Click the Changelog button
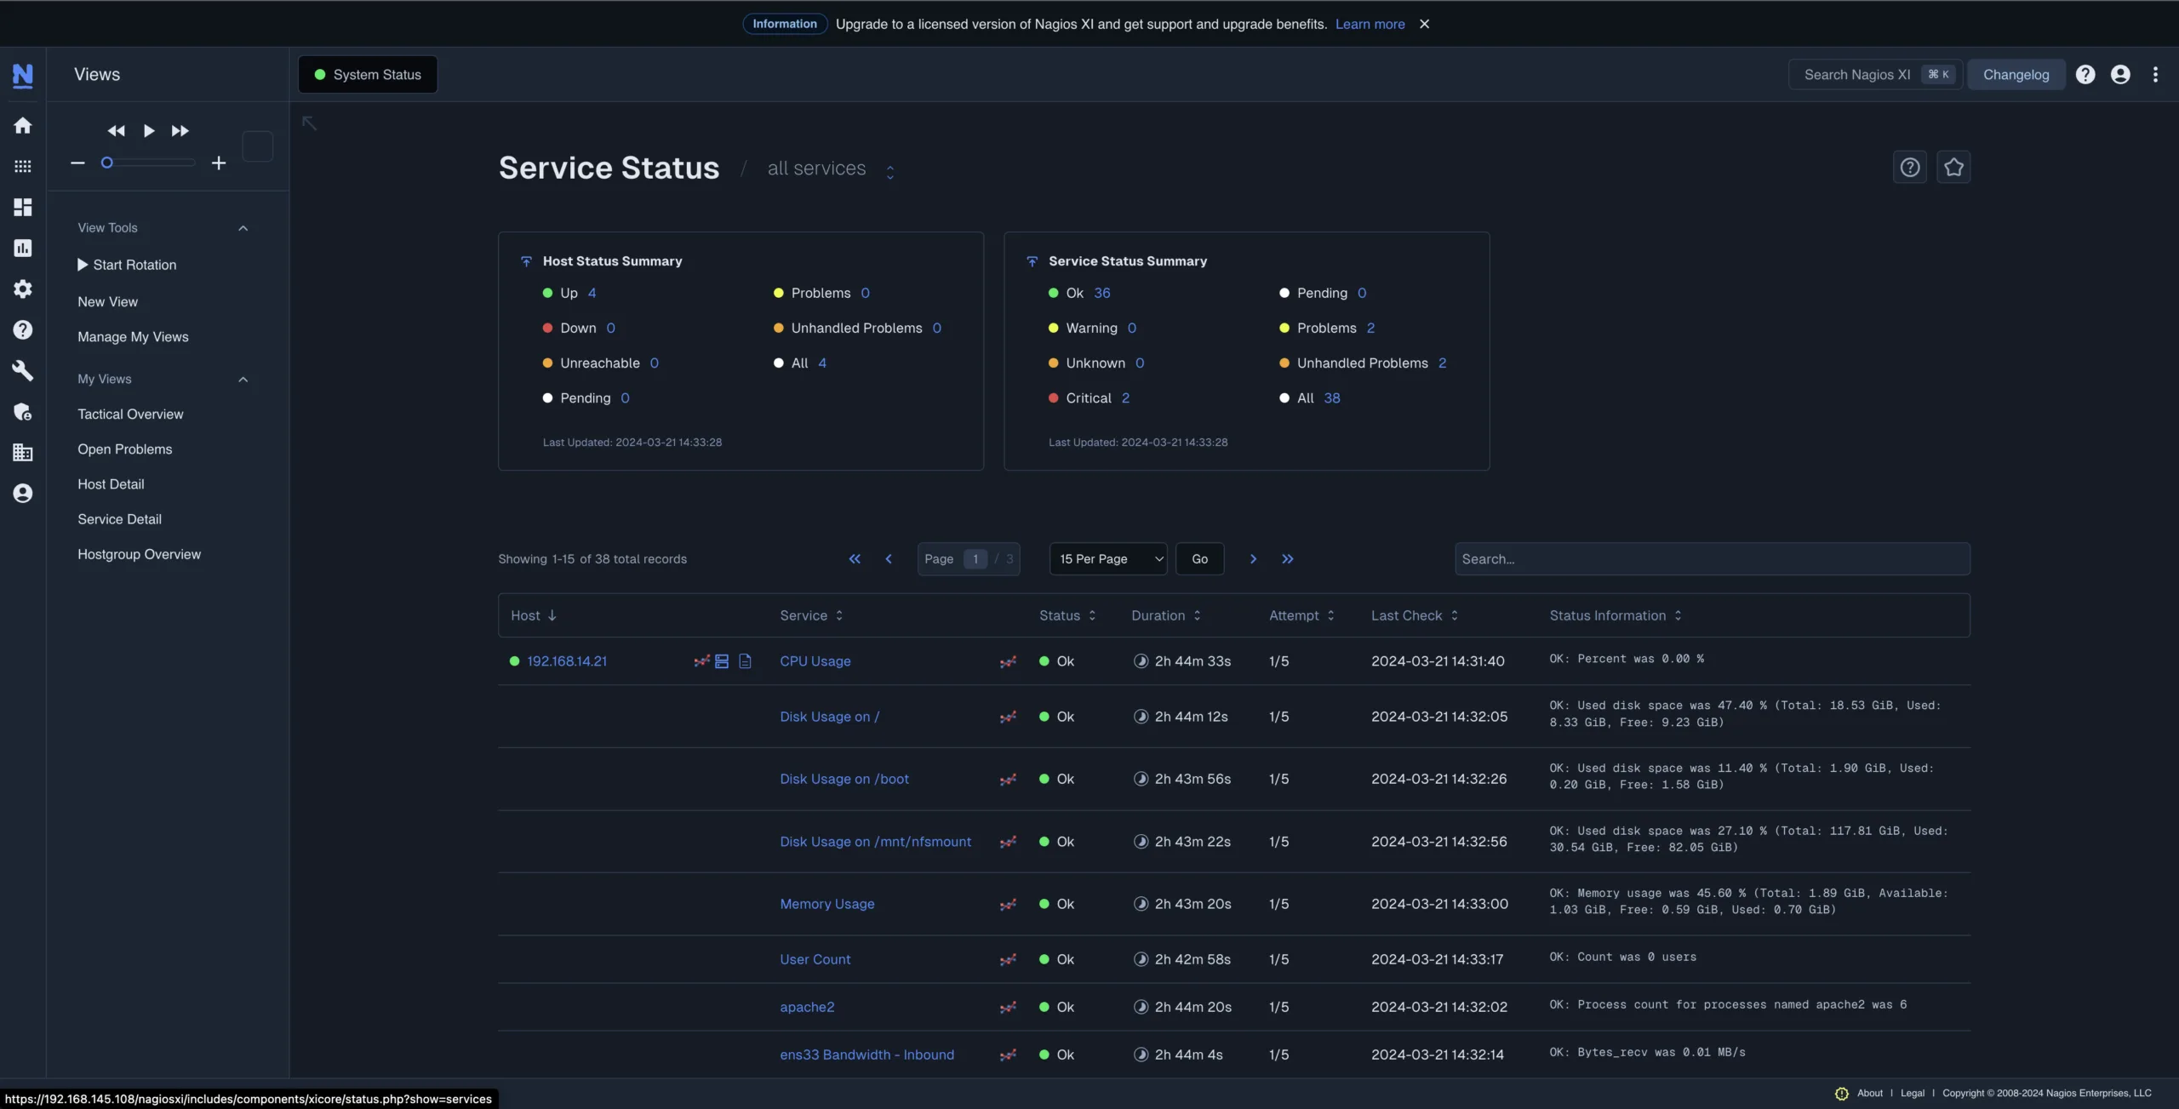Image resolution: width=2179 pixels, height=1109 pixels. tap(2016, 74)
